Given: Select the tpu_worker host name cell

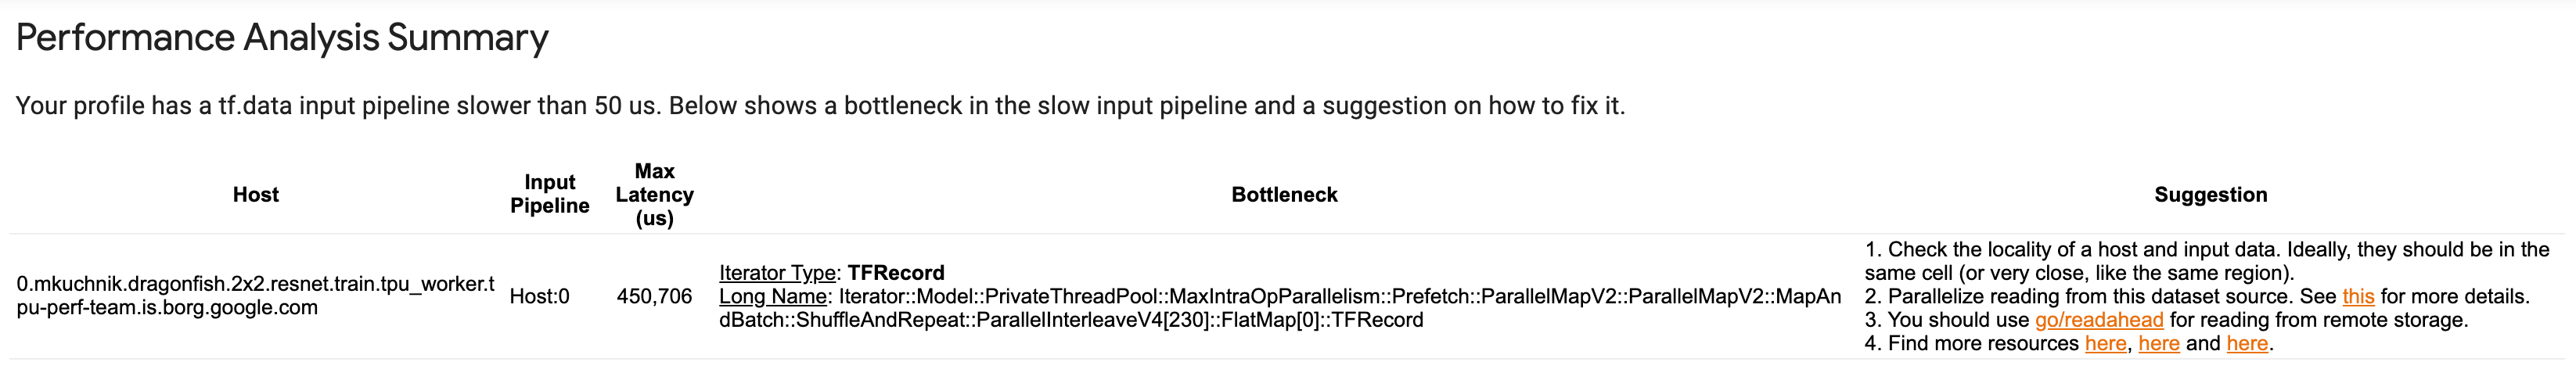Looking at the screenshot, I should 255,296.
